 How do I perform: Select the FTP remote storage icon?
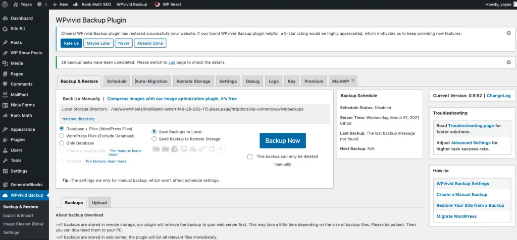click(157, 149)
